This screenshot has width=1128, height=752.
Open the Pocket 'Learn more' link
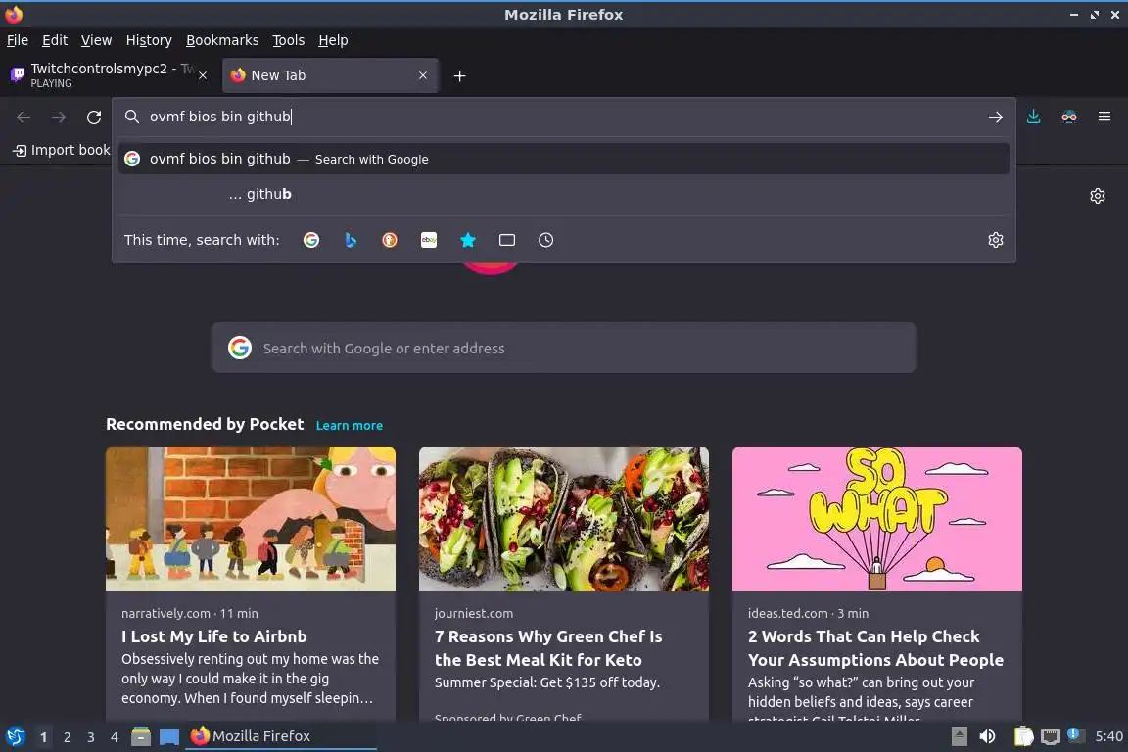click(x=349, y=425)
